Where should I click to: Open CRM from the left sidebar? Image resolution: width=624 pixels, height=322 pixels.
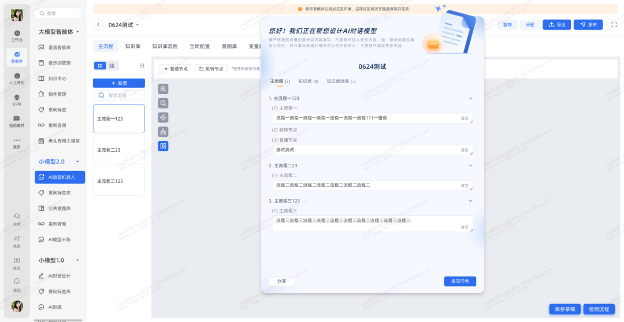click(x=17, y=100)
